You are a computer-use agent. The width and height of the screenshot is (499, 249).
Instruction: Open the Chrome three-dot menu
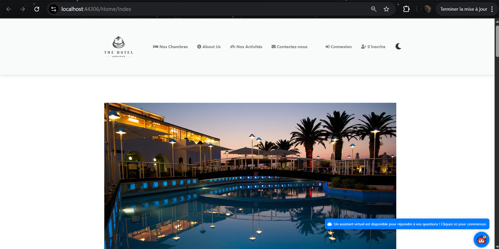pyautogui.click(x=492, y=9)
